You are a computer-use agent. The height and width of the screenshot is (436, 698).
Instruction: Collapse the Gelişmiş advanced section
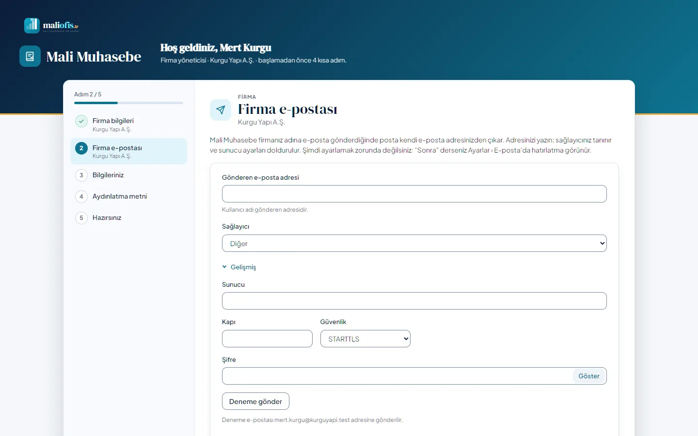point(239,267)
